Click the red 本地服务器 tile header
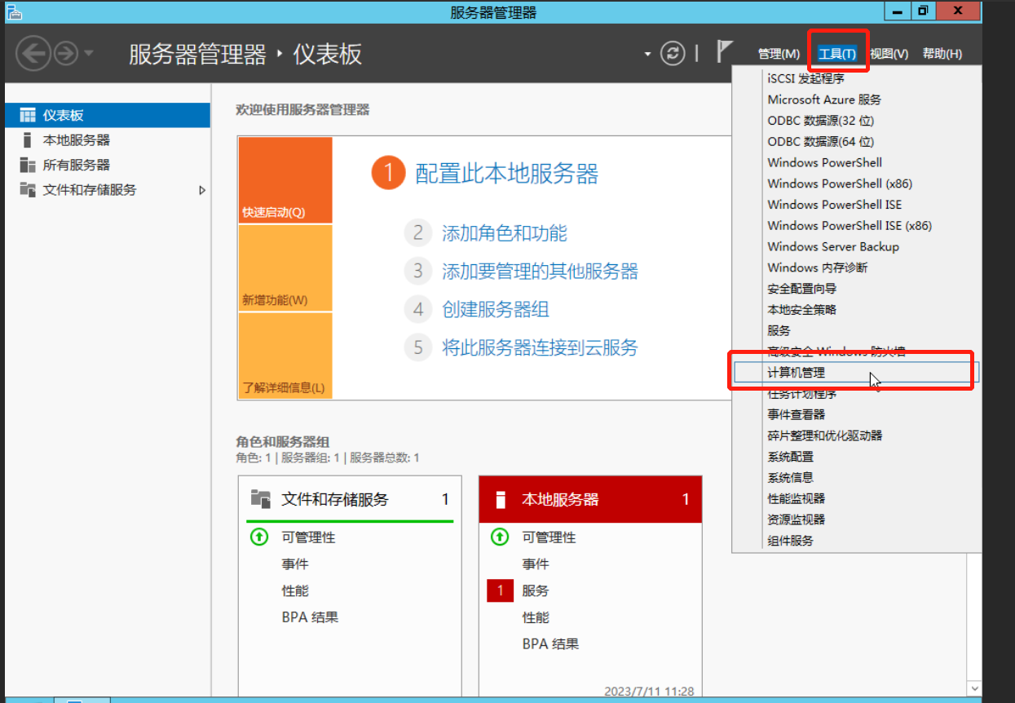This screenshot has width=1015, height=703. click(590, 499)
